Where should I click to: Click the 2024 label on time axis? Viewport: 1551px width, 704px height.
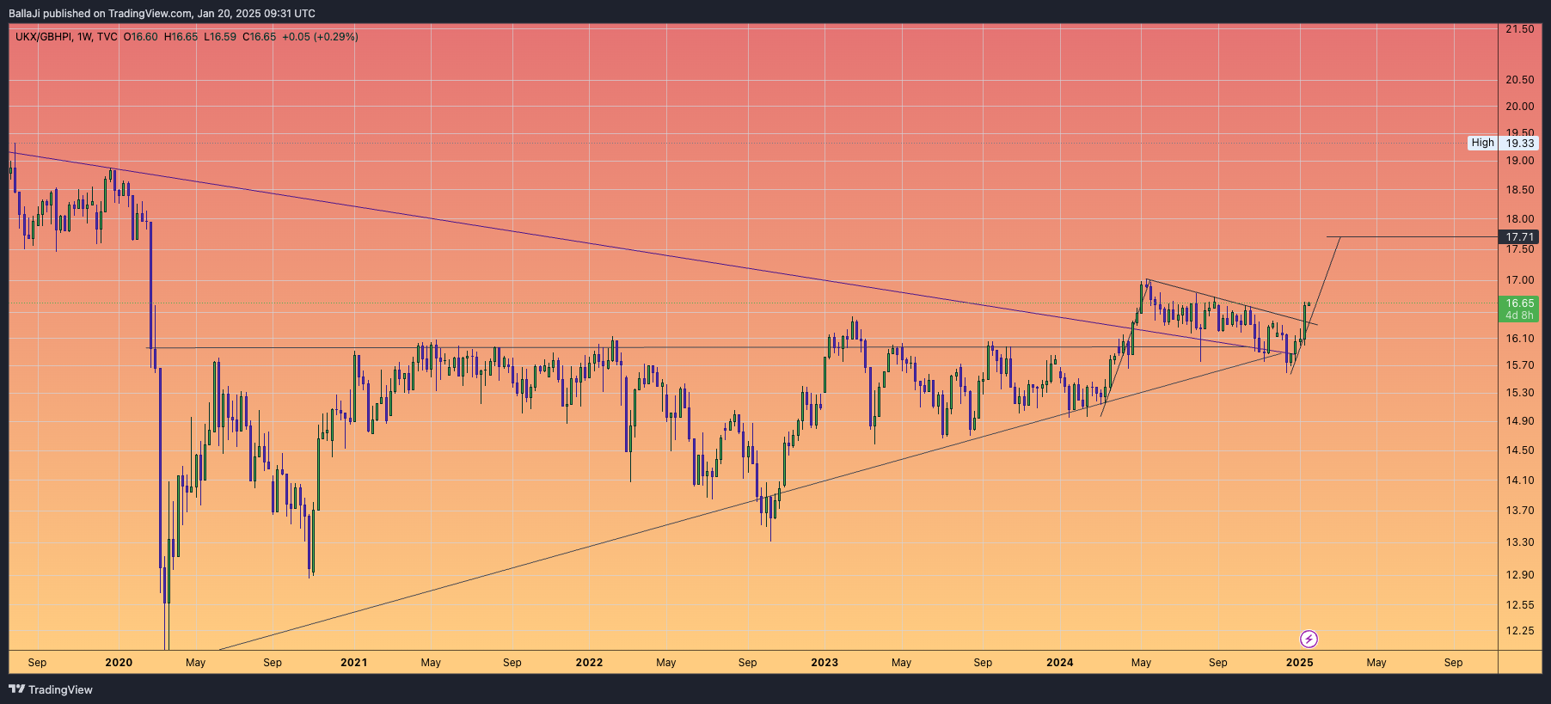point(1060,663)
